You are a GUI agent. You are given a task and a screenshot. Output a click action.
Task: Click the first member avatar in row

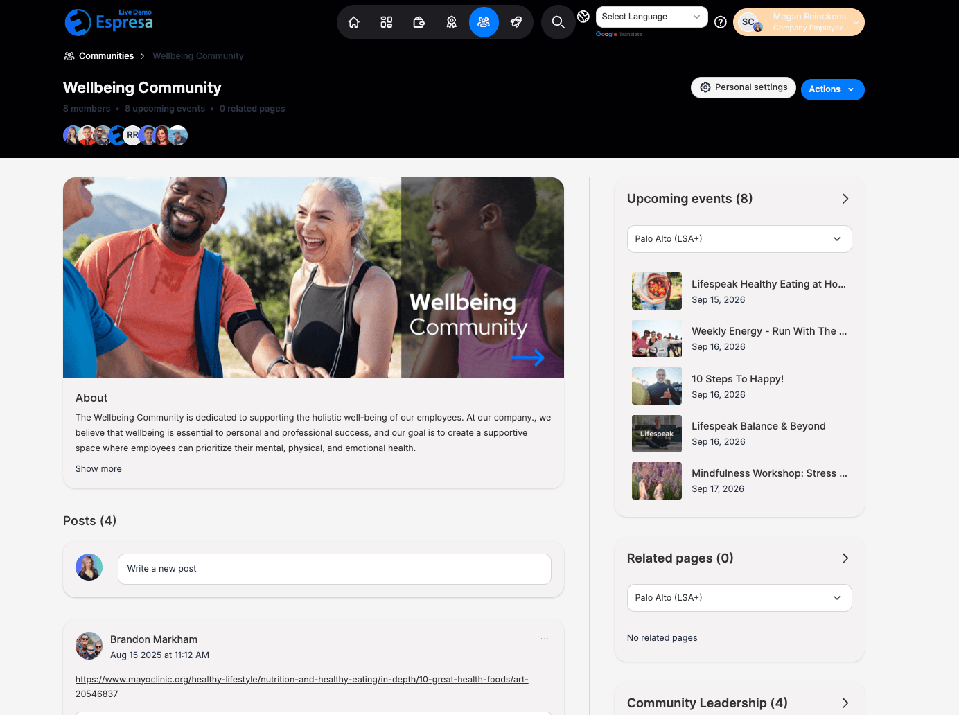point(72,135)
